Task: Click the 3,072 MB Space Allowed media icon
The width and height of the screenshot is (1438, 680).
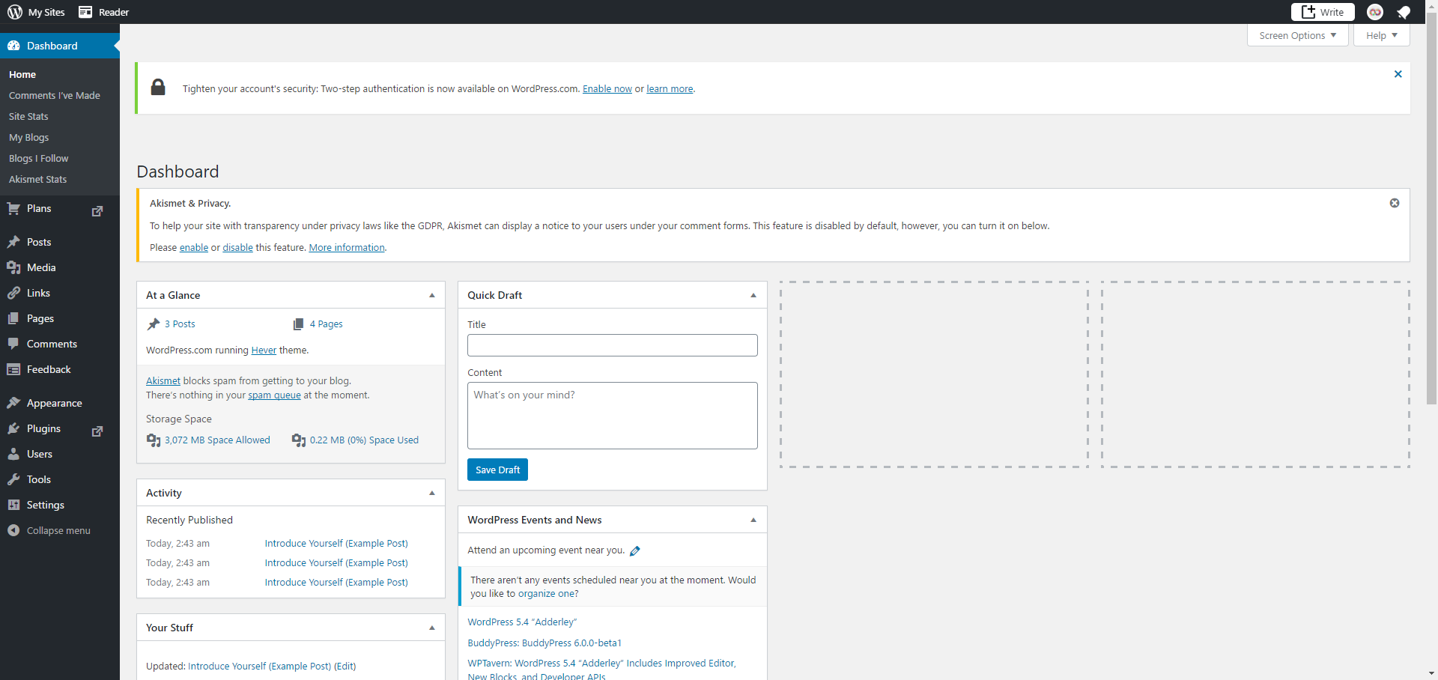Action: coord(154,440)
